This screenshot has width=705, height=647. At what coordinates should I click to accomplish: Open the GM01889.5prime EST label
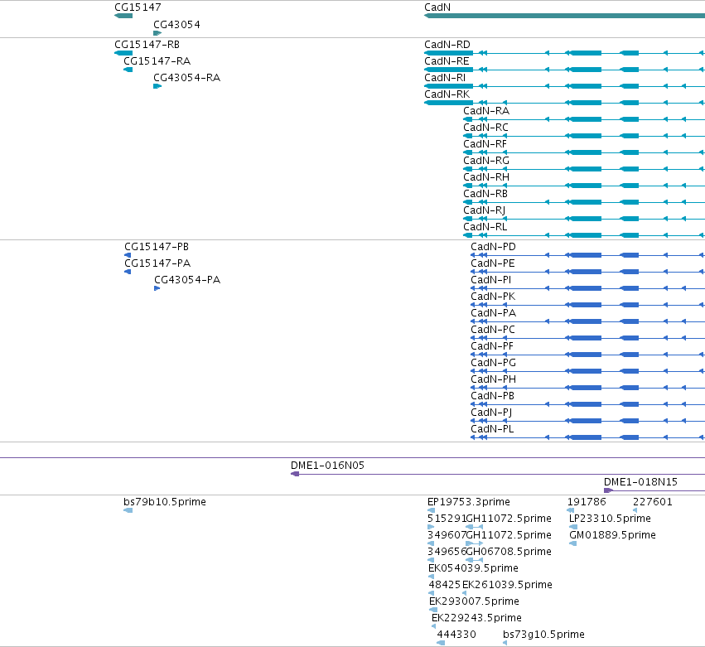tap(612, 535)
